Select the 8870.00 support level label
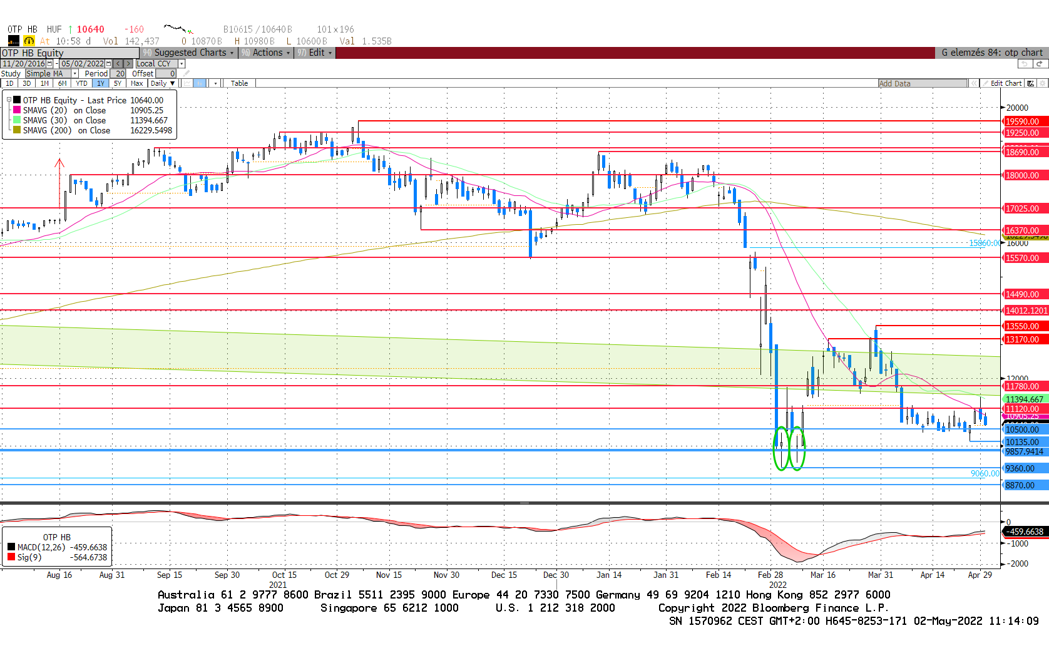The height and width of the screenshot is (648, 1049). tap(1025, 485)
